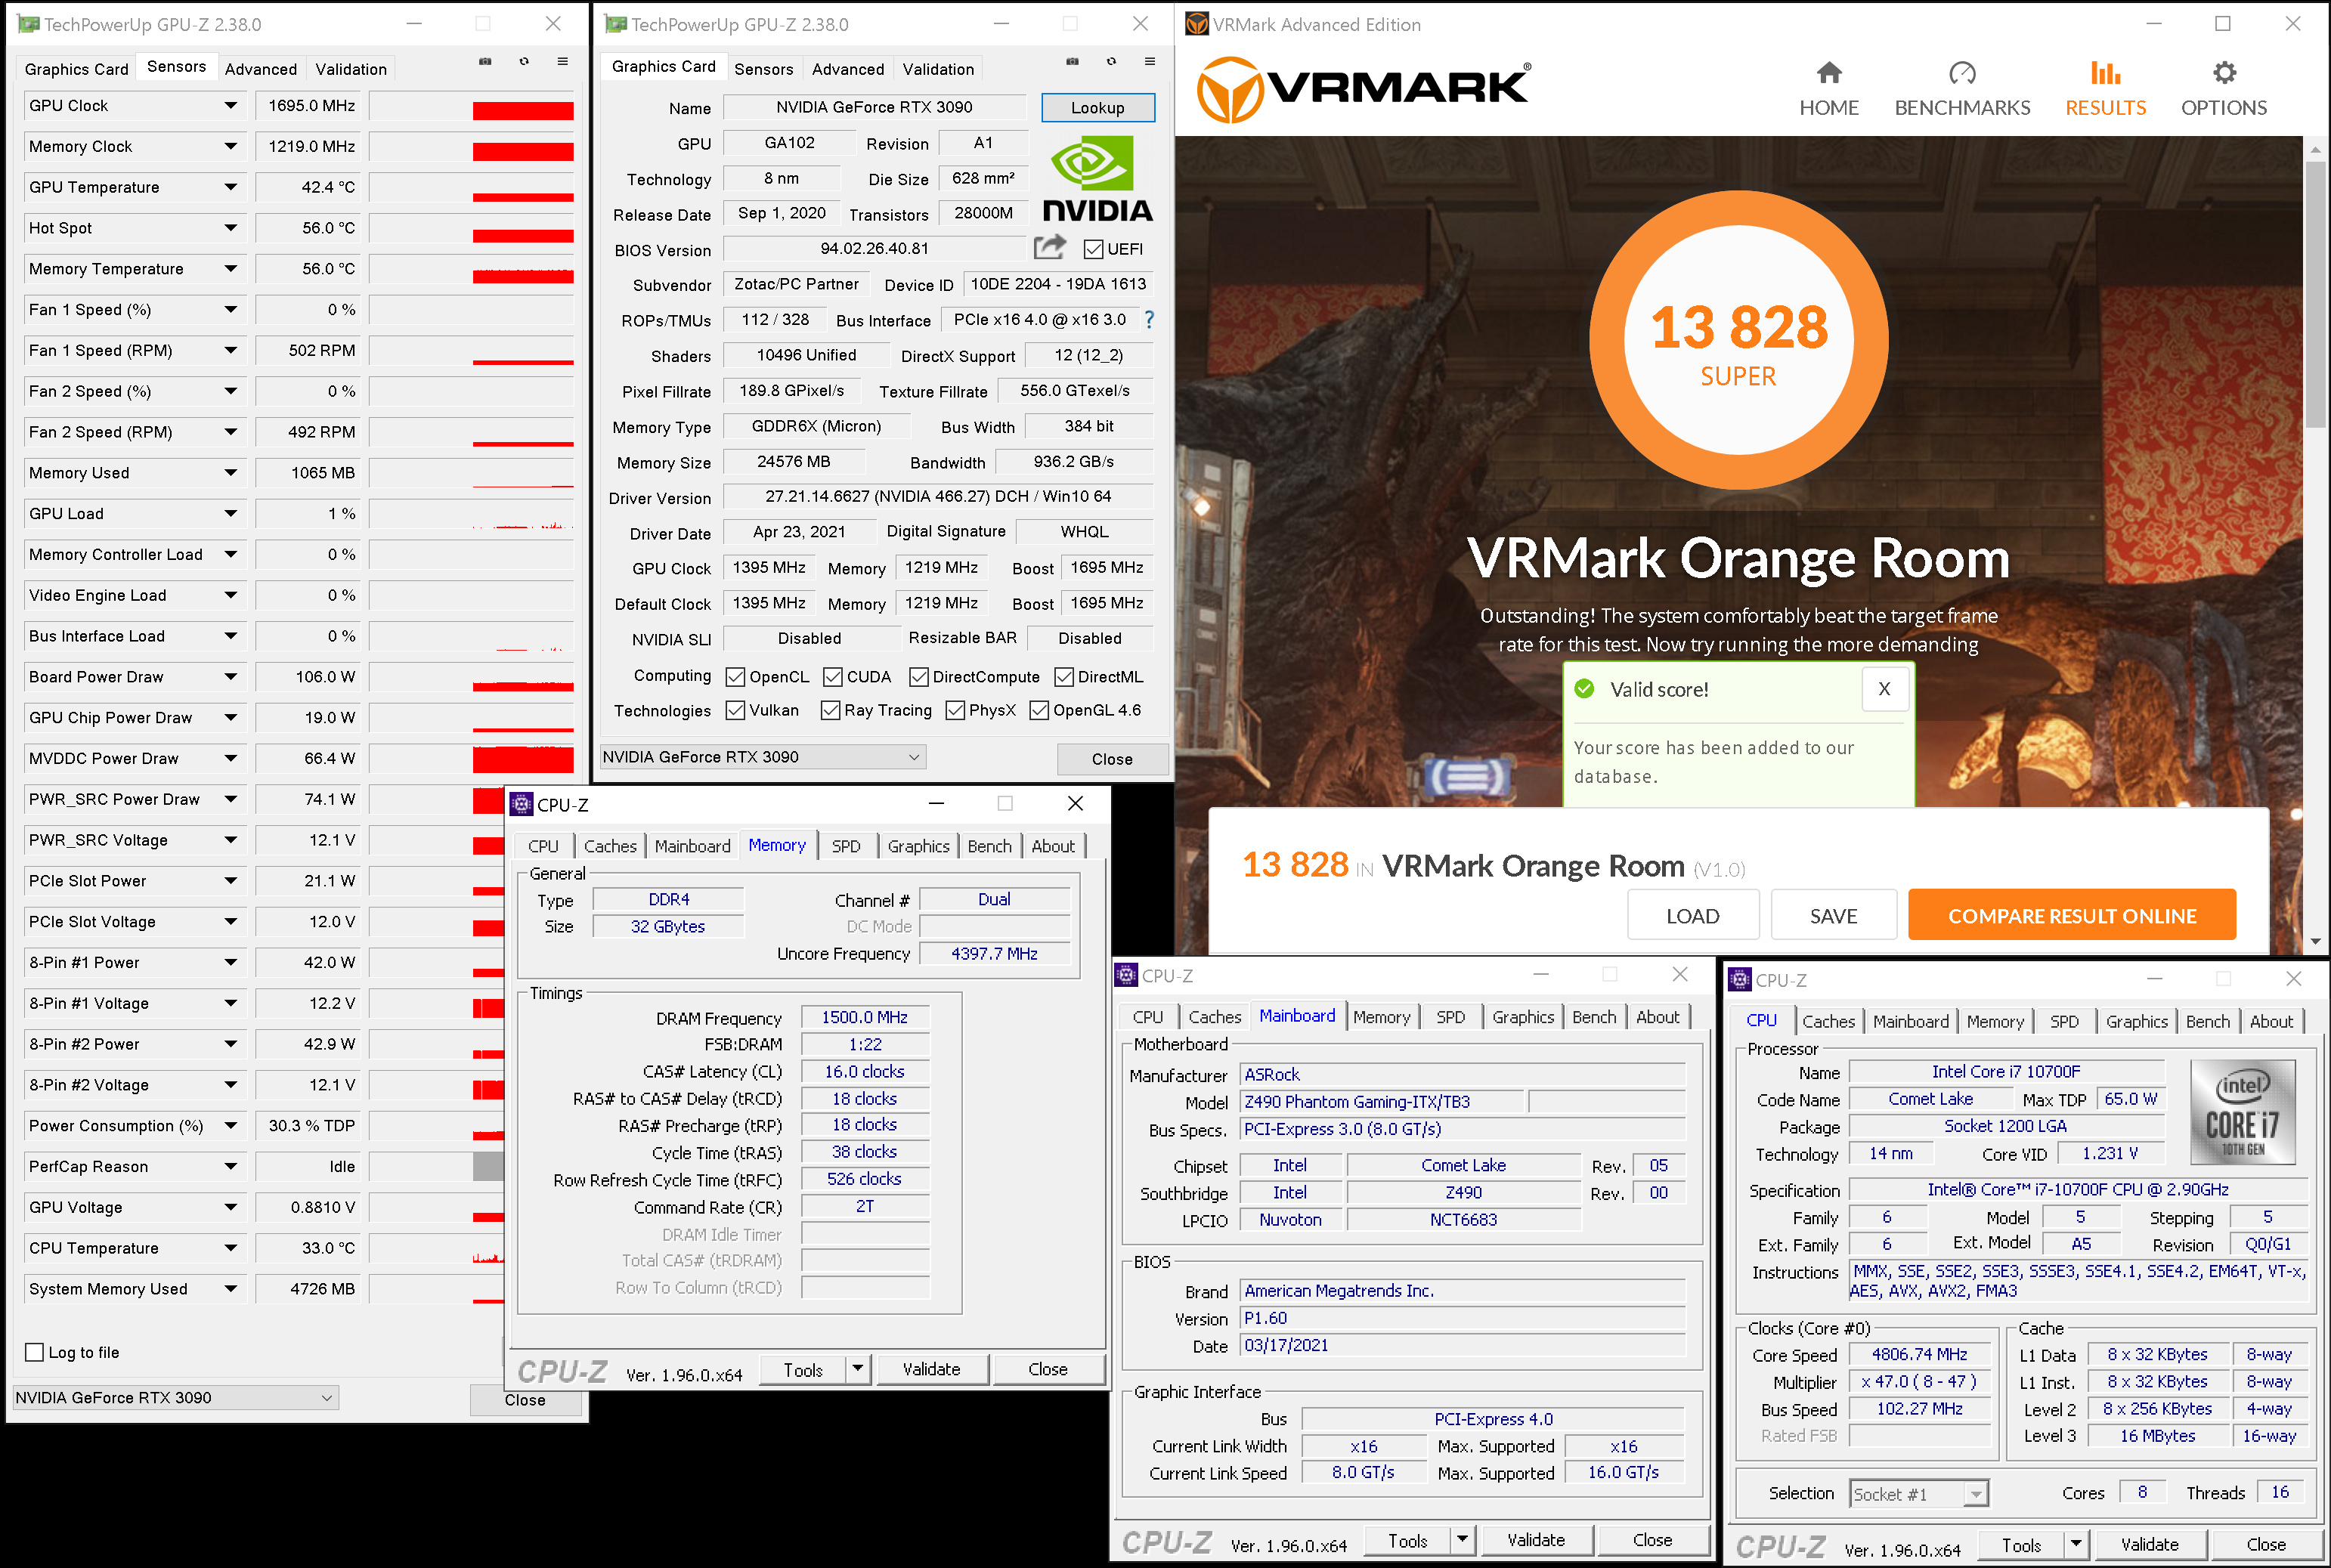2331x1568 pixels.
Task: Open GPU Temperature sensor dropdown
Action: pyautogui.click(x=230, y=187)
